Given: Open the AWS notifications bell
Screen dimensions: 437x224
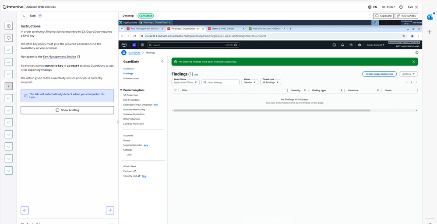Looking at the screenshot, I should [342, 45].
